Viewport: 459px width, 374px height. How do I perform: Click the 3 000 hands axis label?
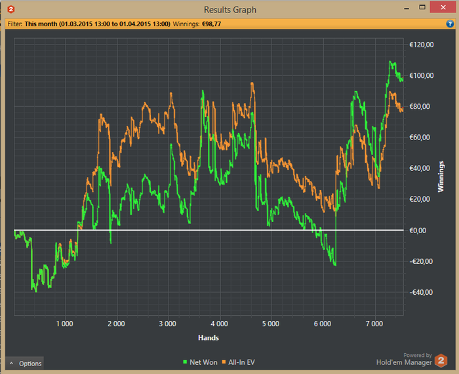click(x=167, y=324)
